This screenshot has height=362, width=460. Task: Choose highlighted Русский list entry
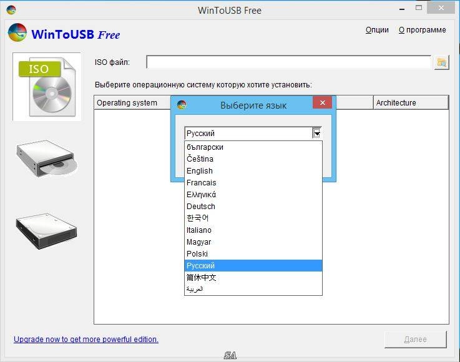253,265
